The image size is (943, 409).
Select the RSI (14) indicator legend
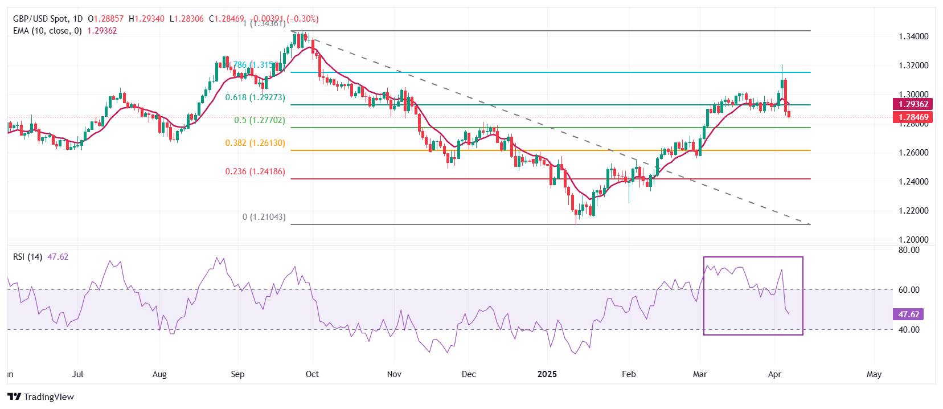pyautogui.click(x=27, y=257)
